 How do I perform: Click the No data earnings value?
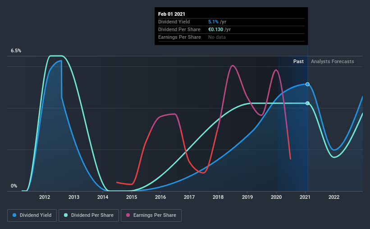[217, 37]
